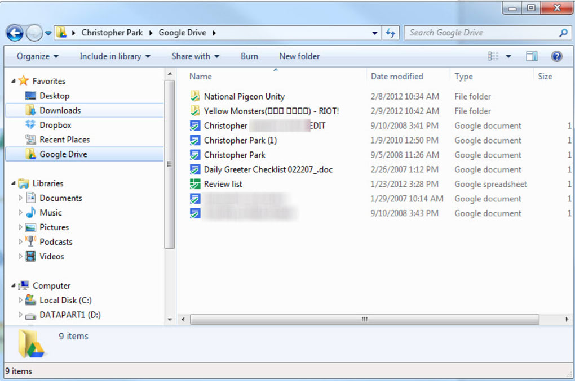This screenshot has height=381, width=575.
Task: Open the Share with menu
Action: (195, 56)
